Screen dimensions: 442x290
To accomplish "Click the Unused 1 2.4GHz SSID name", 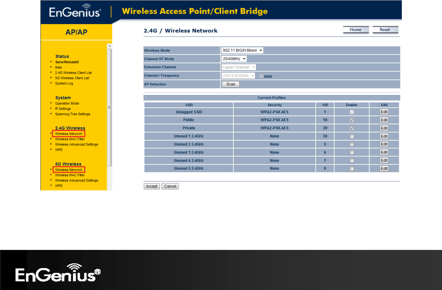I will click(x=189, y=136).
